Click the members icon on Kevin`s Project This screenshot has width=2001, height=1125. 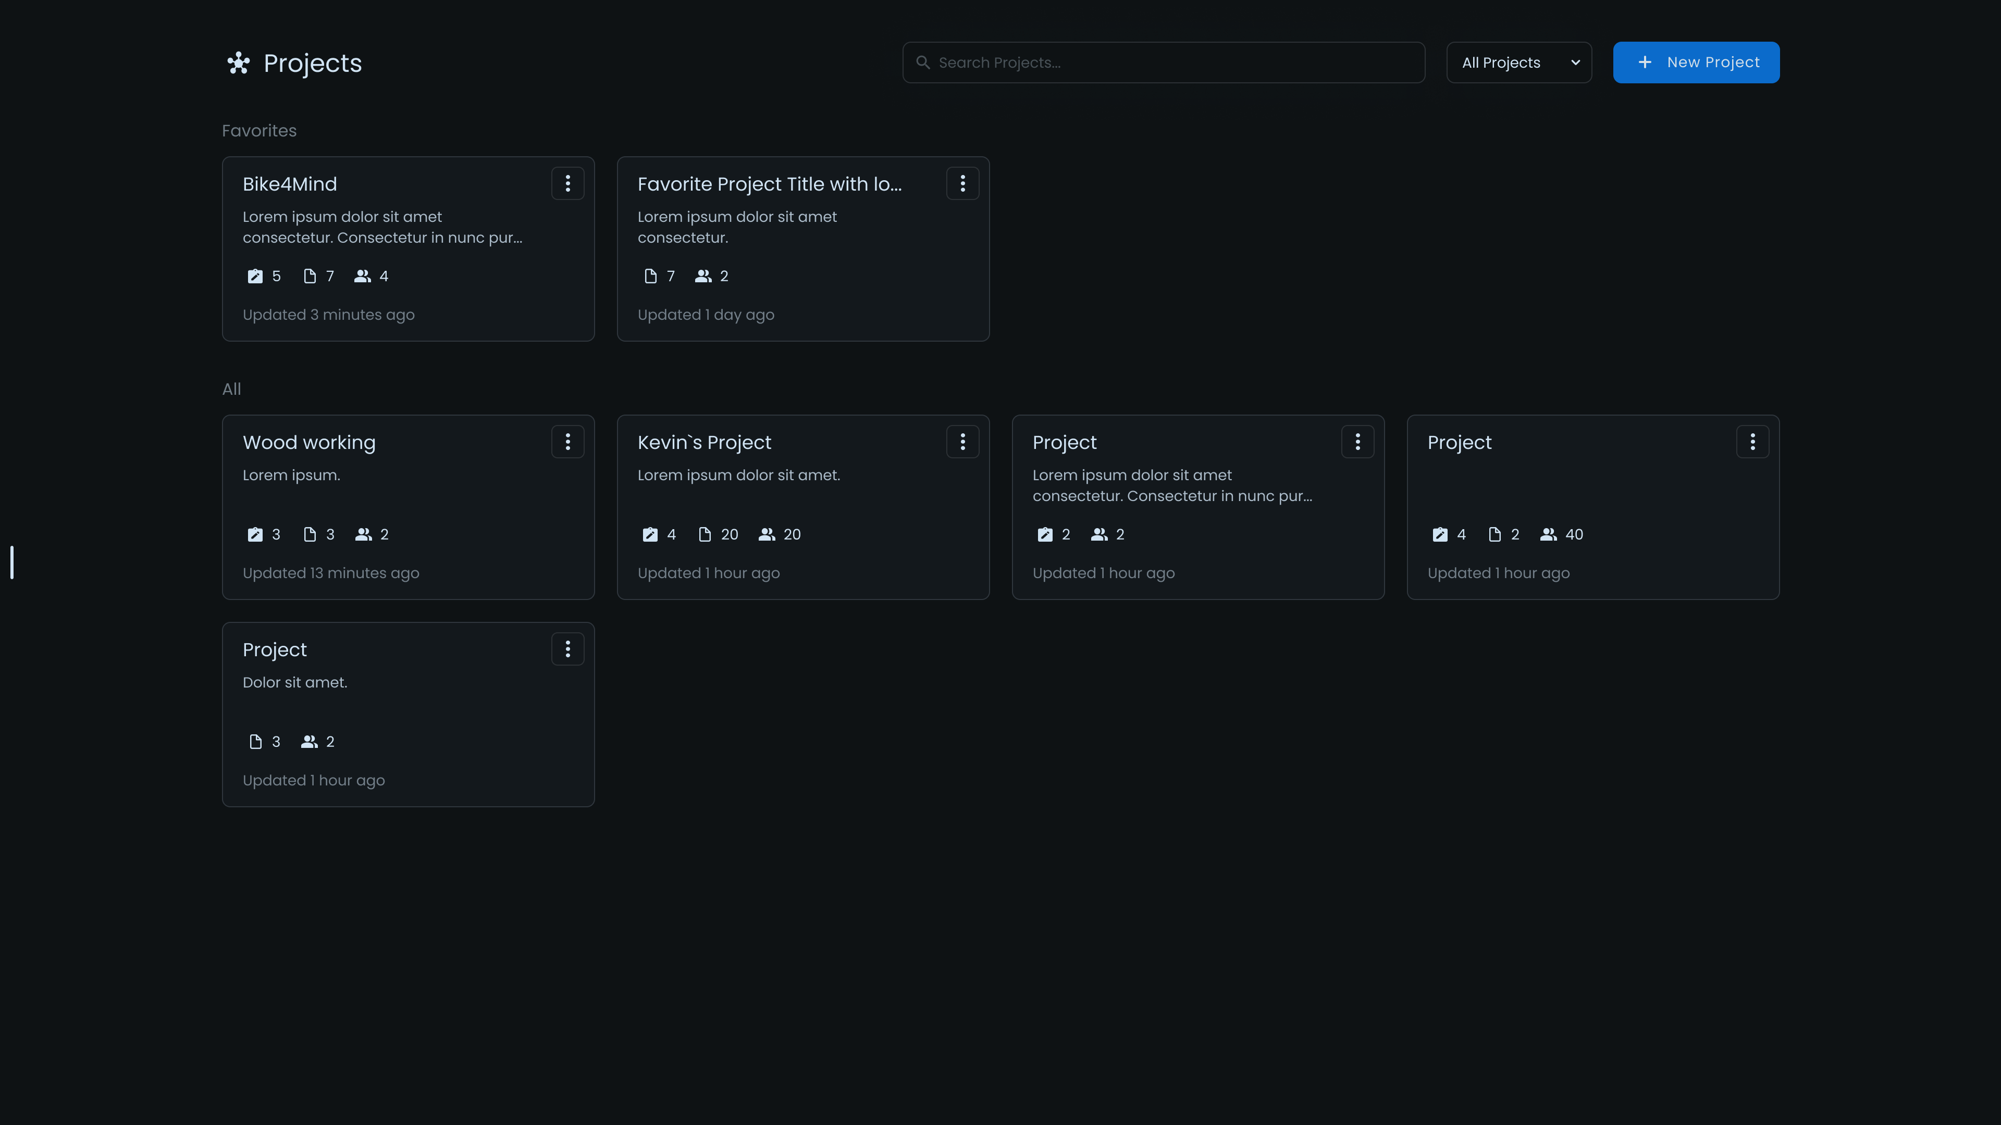tap(768, 534)
